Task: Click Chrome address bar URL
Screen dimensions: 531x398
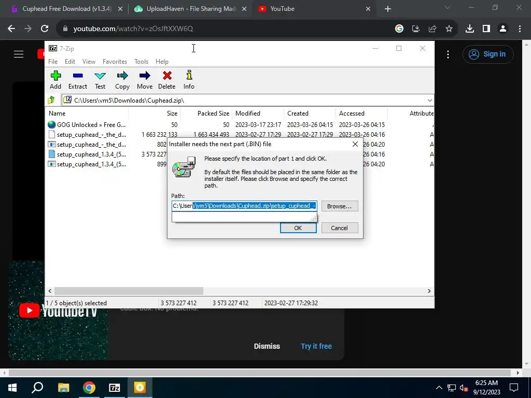Action: point(133,29)
